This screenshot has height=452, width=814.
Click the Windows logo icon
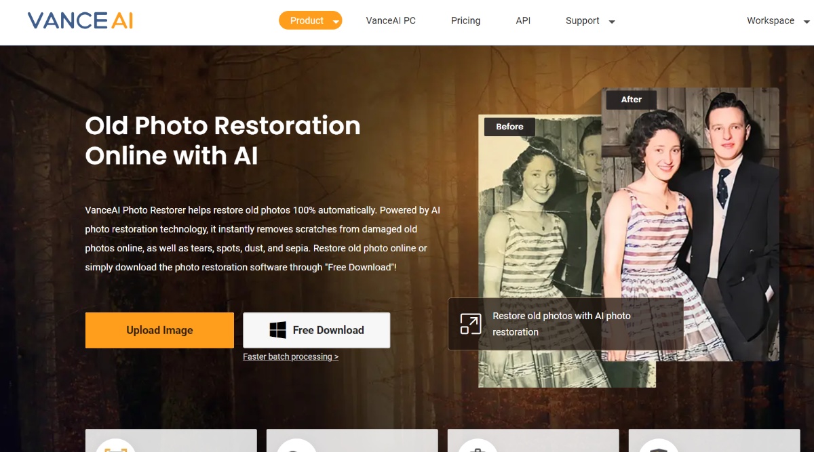tap(277, 330)
